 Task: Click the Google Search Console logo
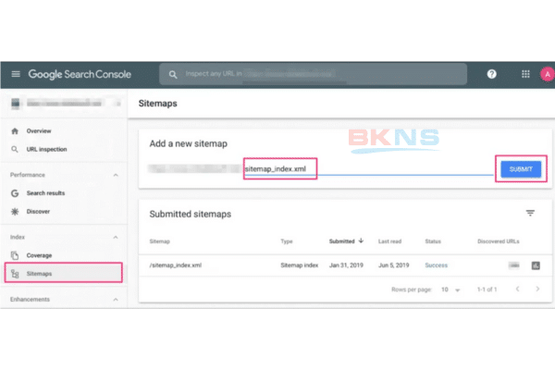[x=80, y=74]
